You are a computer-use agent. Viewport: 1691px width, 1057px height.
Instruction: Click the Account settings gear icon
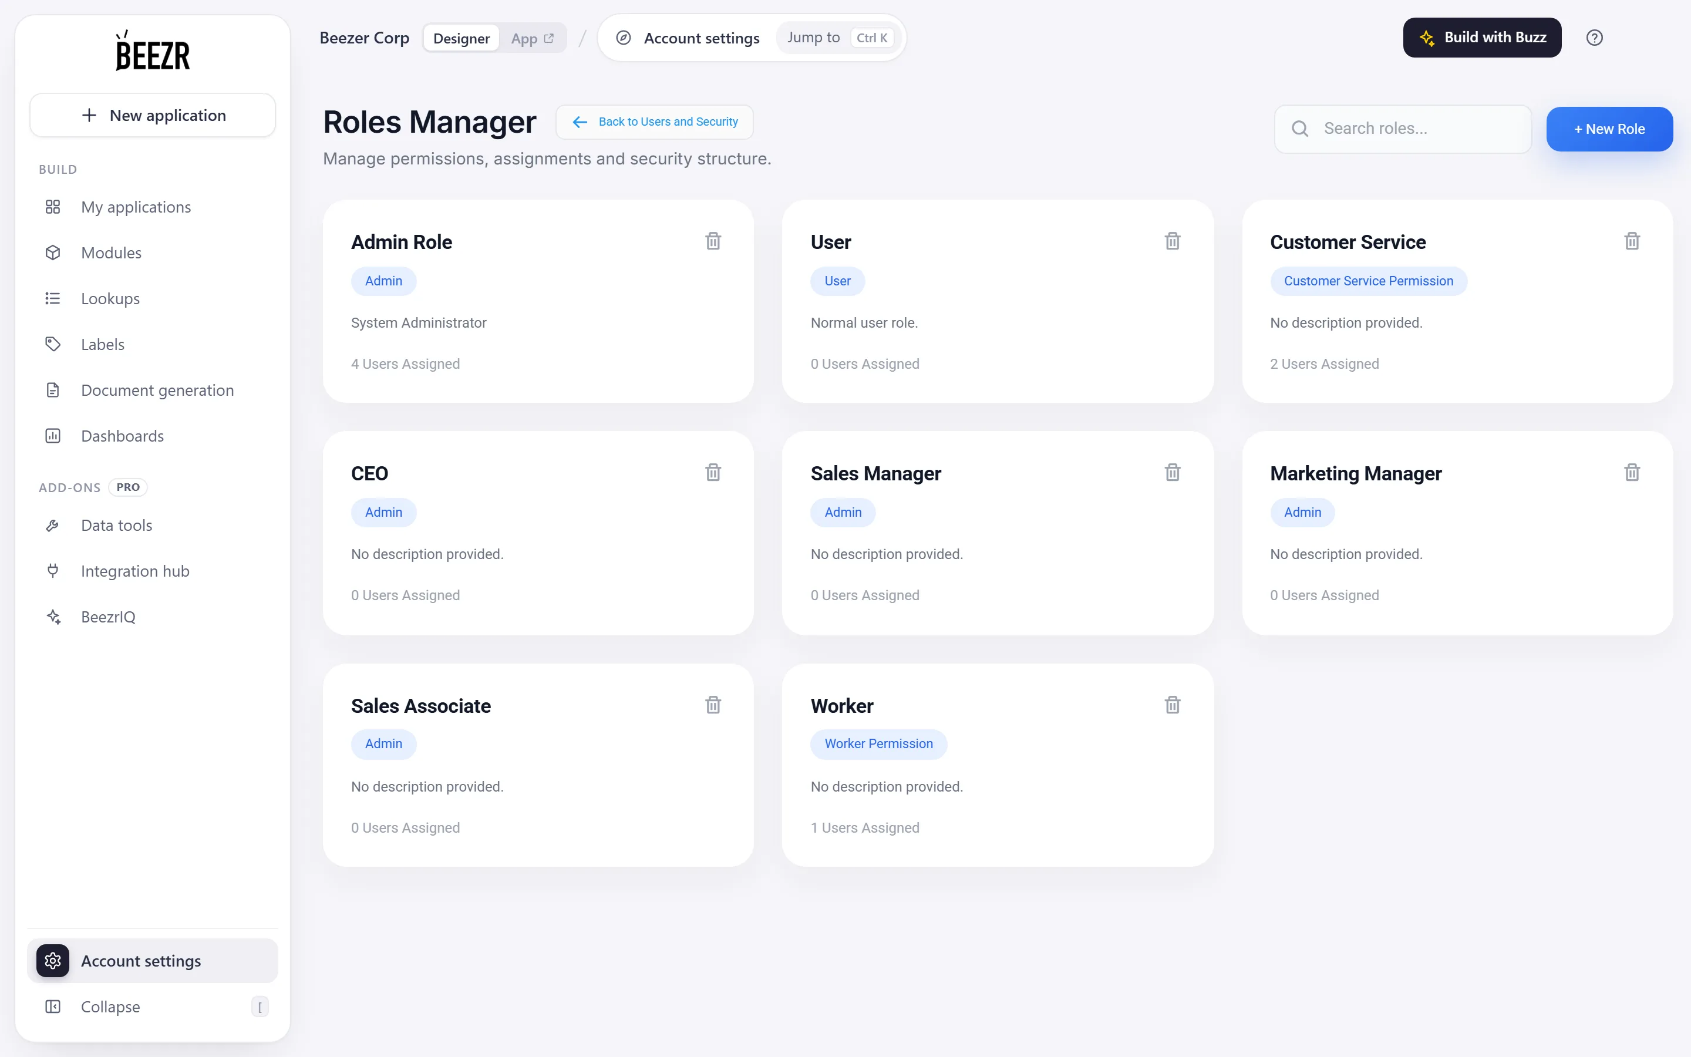(53, 961)
